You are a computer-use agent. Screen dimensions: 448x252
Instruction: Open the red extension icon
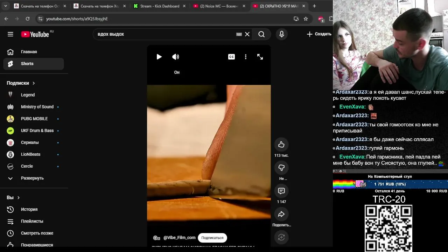coord(321,19)
